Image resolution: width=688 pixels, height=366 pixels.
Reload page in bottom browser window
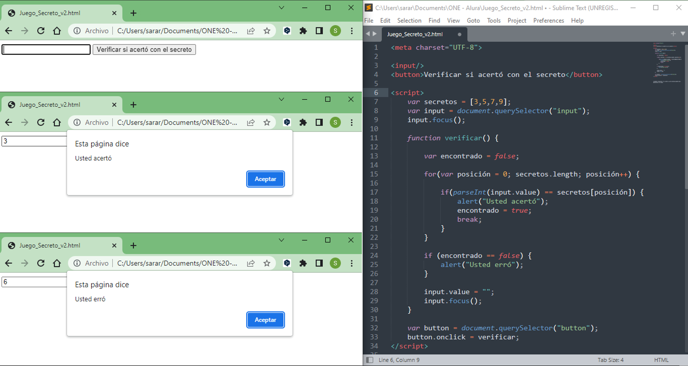point(41,263)
